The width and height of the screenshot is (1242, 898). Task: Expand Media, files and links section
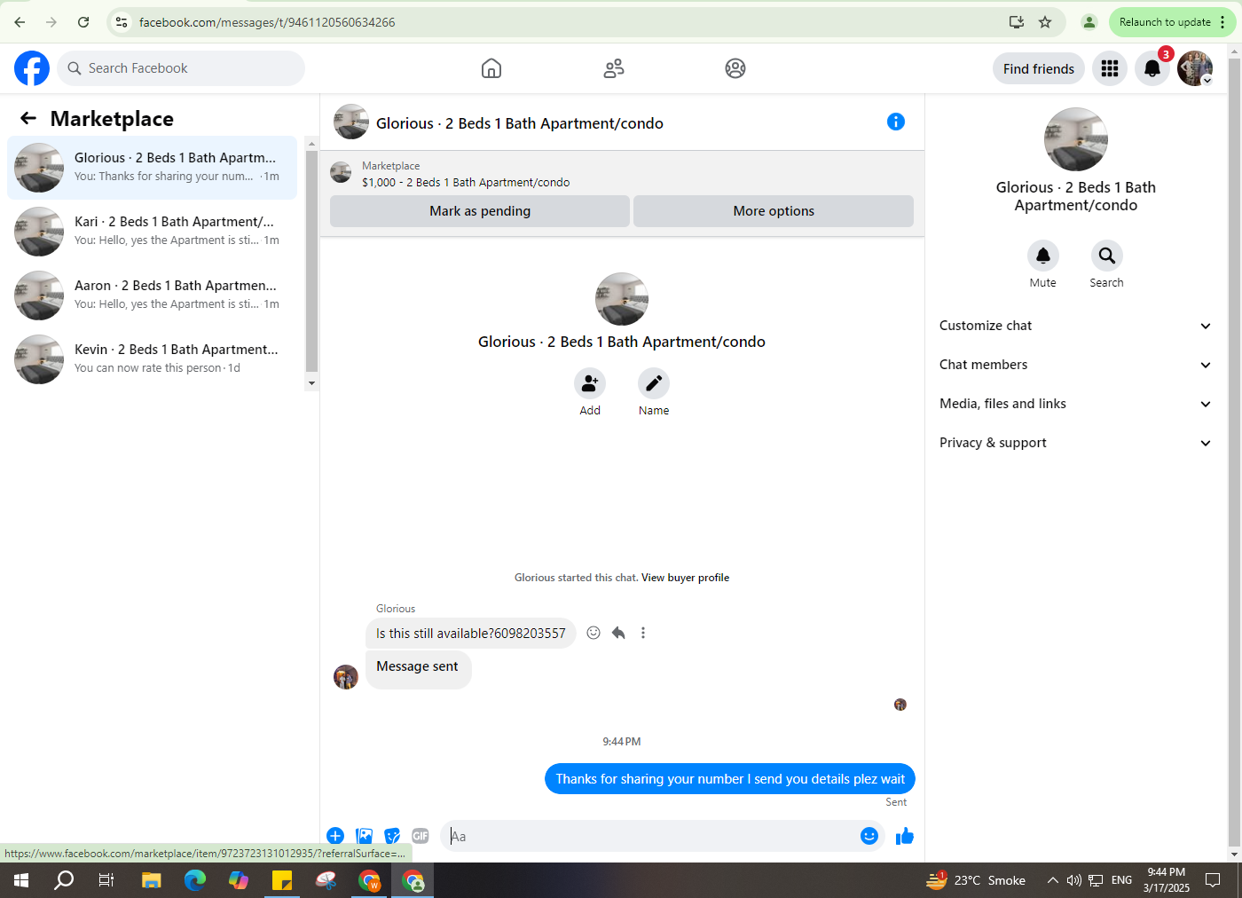(x=1075, y=404)
